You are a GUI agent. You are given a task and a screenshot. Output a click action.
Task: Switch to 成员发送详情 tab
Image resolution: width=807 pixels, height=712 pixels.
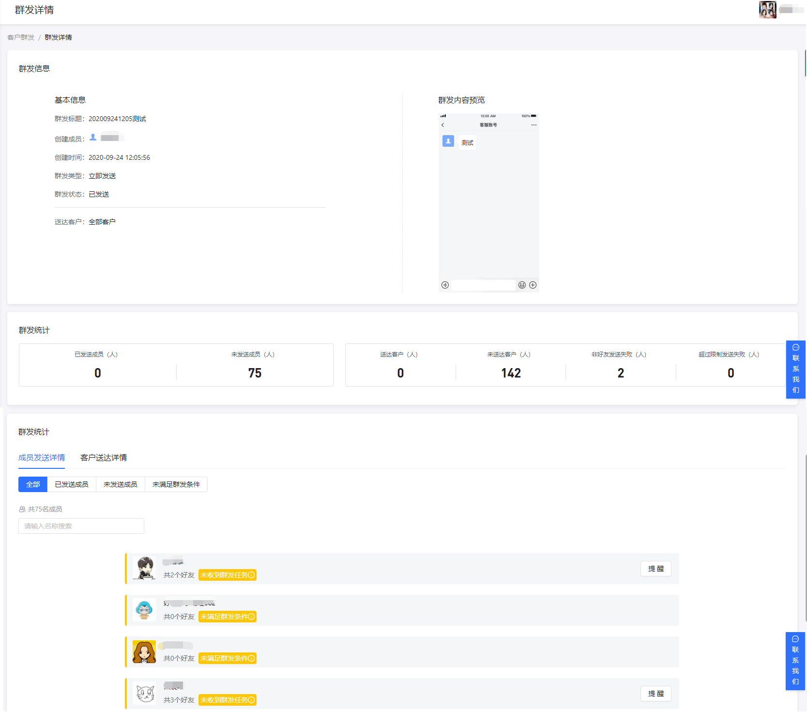(x=42, y=458)
